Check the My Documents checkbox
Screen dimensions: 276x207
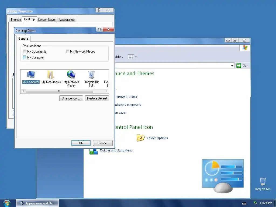point(25,51)
